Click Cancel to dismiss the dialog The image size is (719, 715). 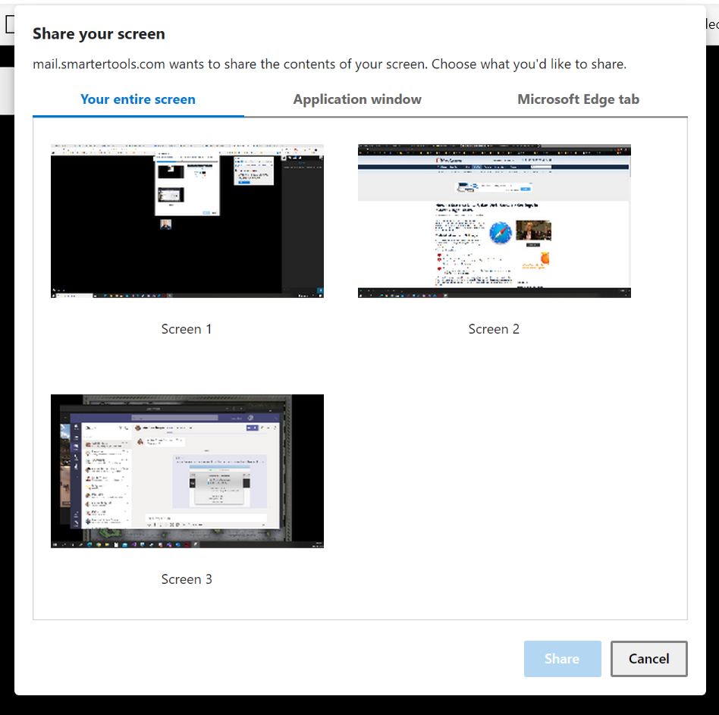pyautogui.click(x=648, y=658)
